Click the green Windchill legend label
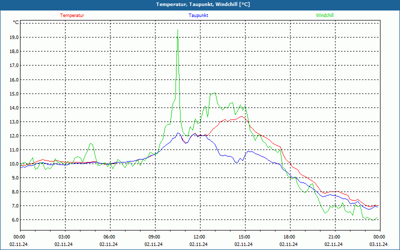 (x=324, y=15)
